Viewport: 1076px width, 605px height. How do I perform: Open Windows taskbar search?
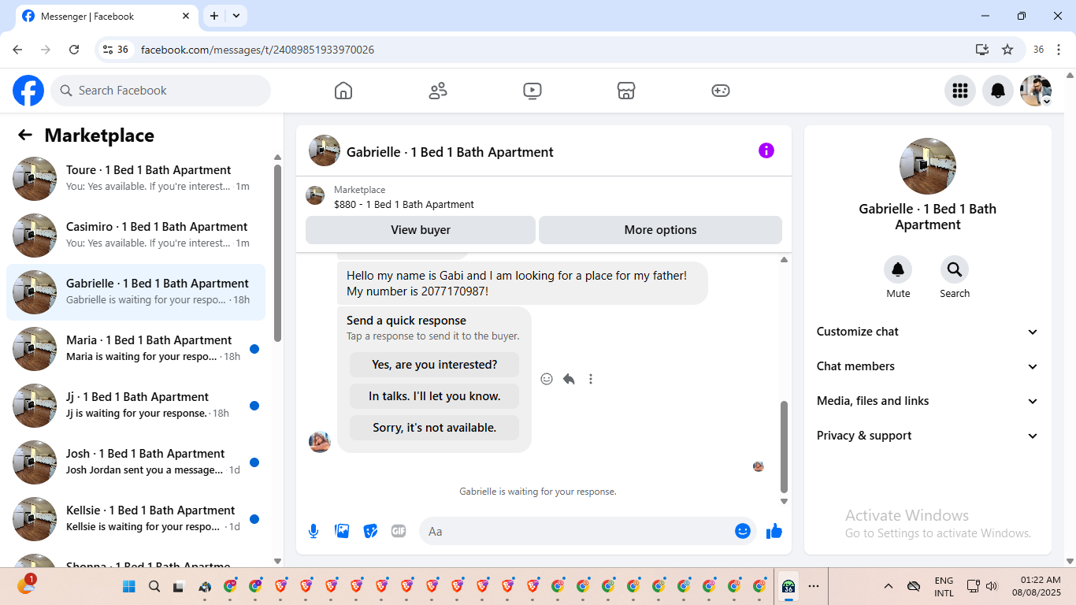click(x=154, y=586)
